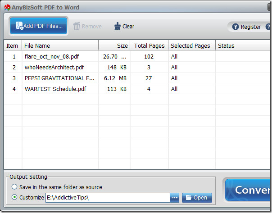Image resolution: width=272 pixels, height=213 pixels.
Task: Sort list by Size column header
Action: 114,45
